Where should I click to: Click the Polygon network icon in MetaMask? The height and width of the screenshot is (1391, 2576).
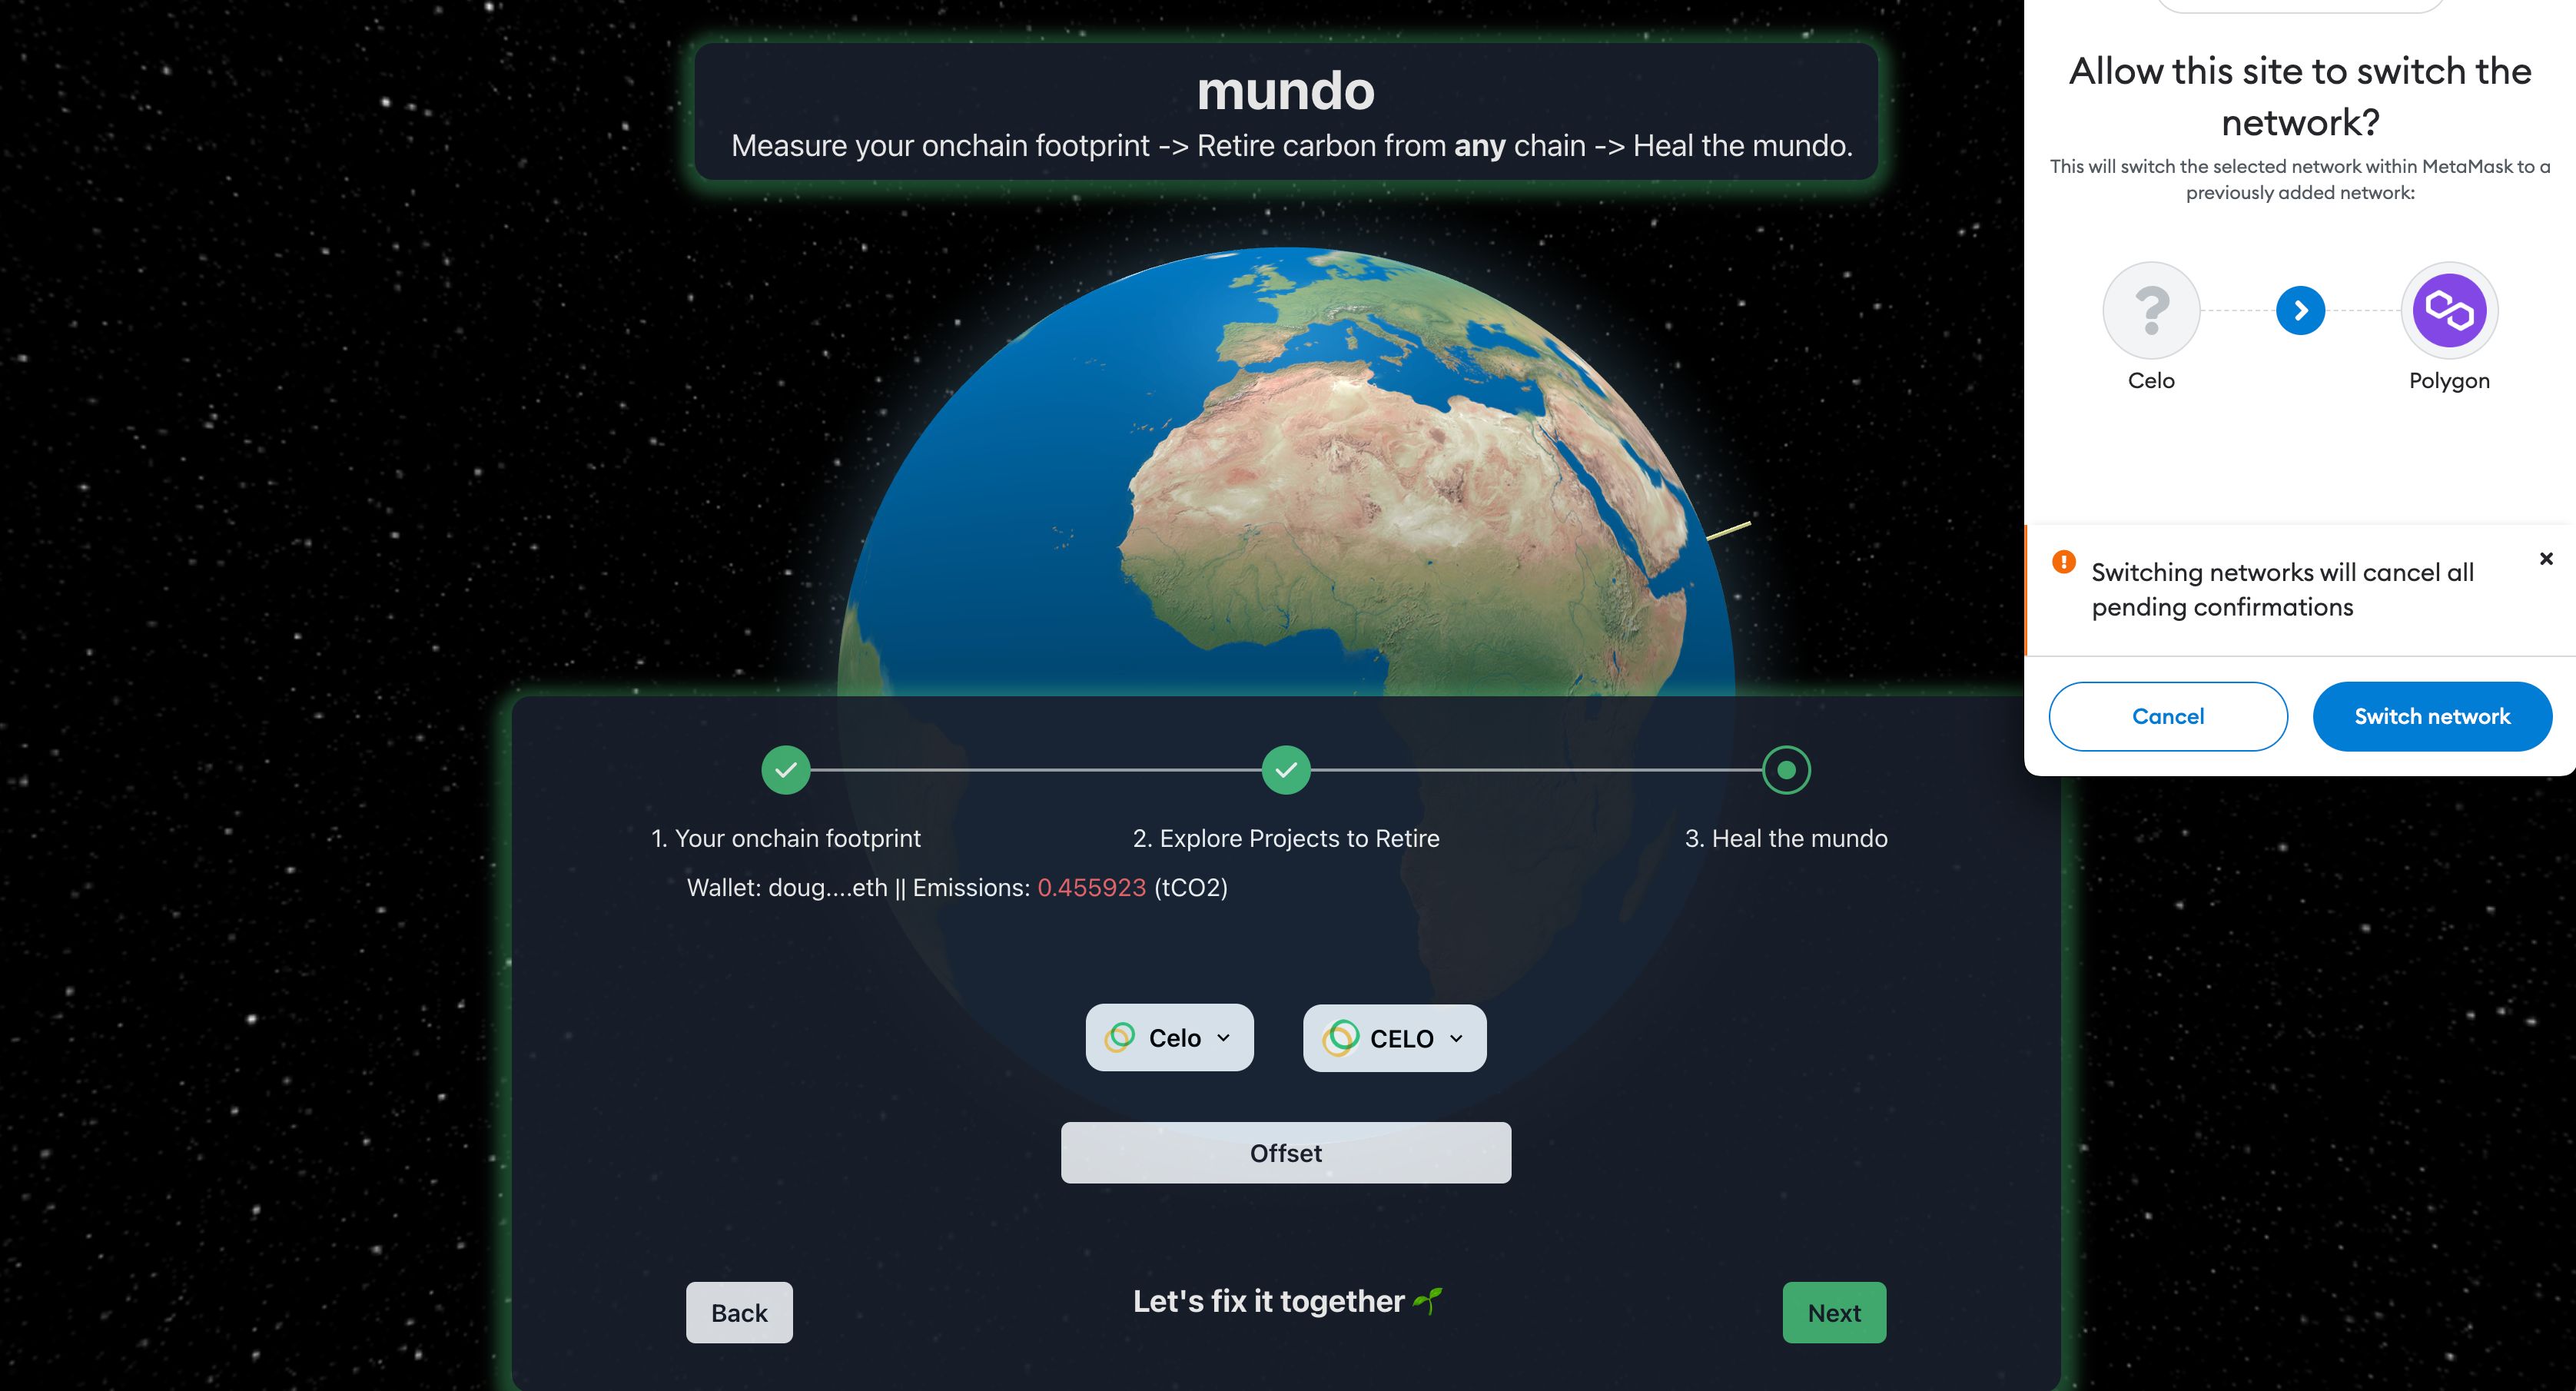2448,308
